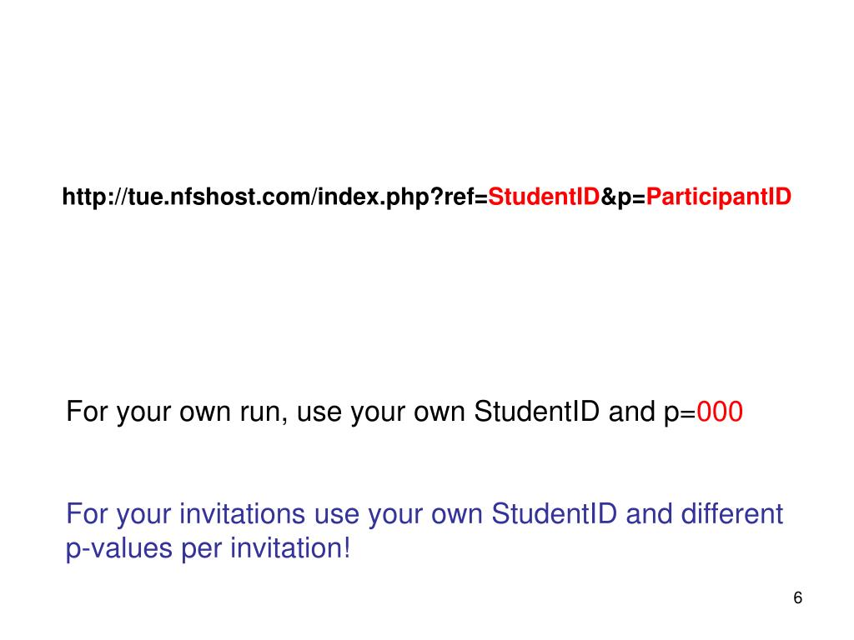Click the word 'invitations' in blue text
This screenshot has width=854, height=640.
(243, 513)
